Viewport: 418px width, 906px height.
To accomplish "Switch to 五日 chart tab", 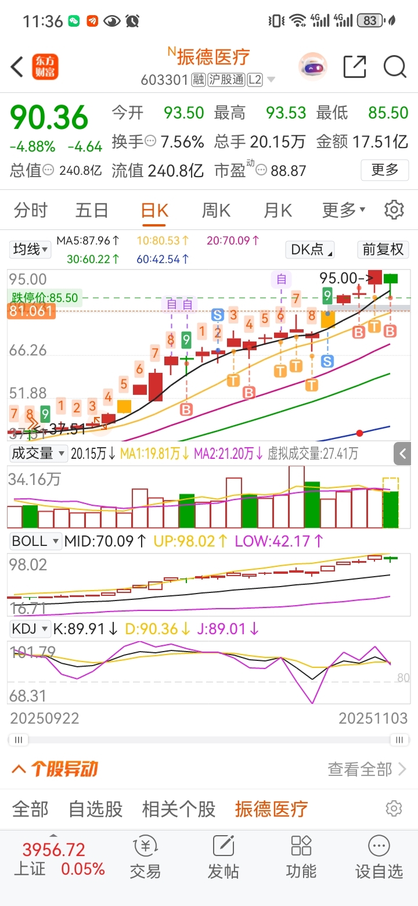I will tap(92, 210).
